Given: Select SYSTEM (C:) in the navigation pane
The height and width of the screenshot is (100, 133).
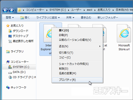Looking at the screenshot, I should 21,67.
